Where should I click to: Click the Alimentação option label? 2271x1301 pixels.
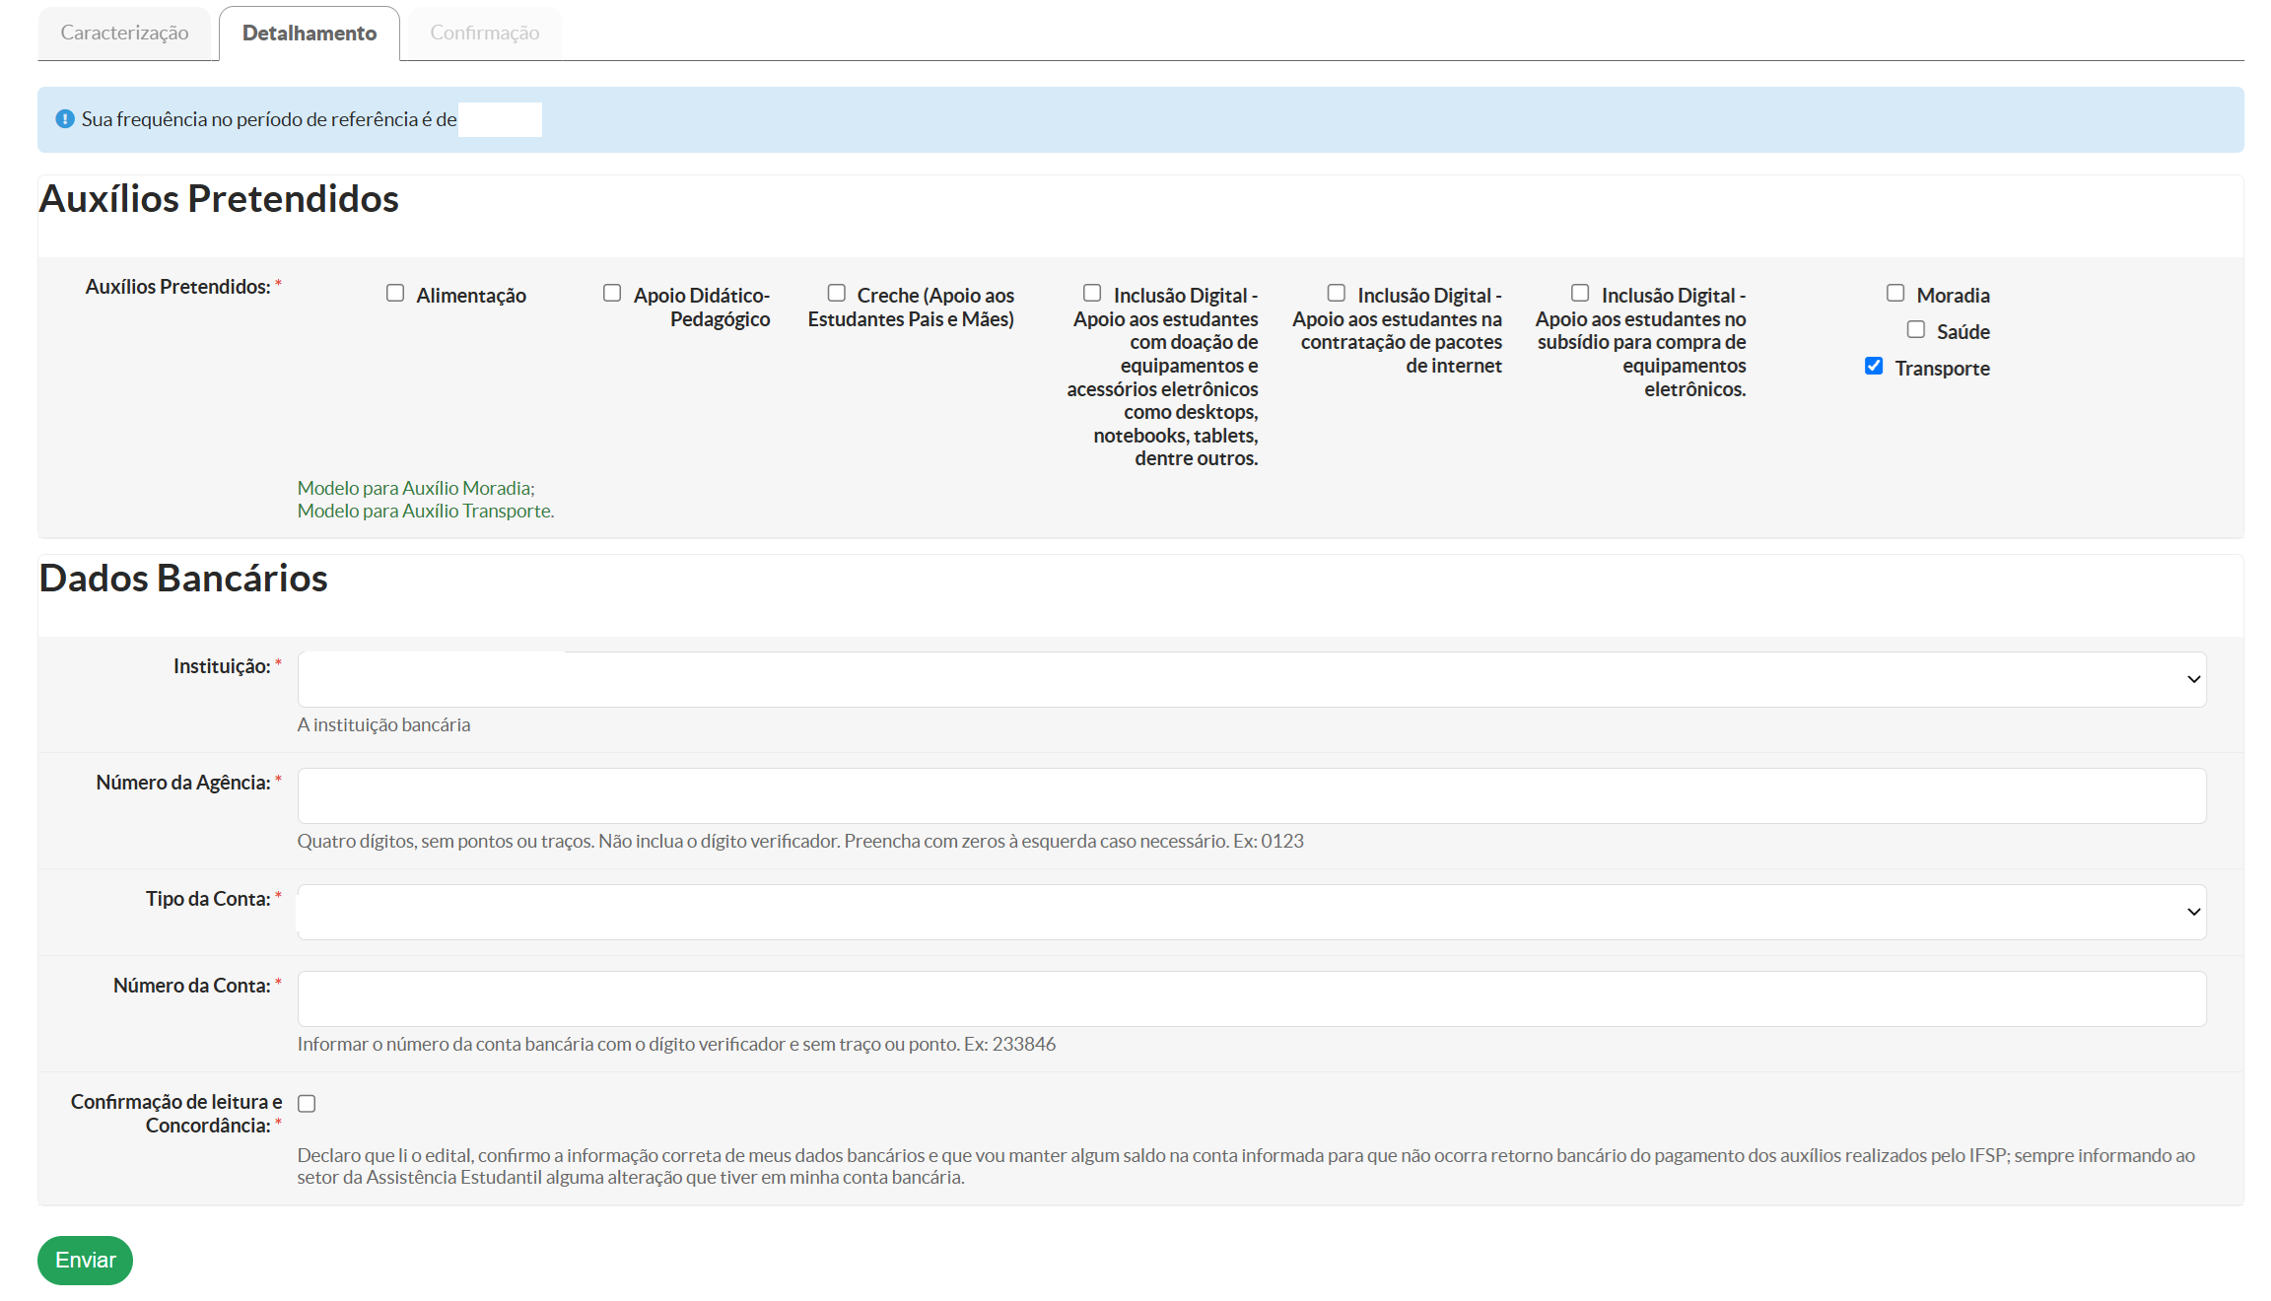pyautogui.click(x=471, y=296)
